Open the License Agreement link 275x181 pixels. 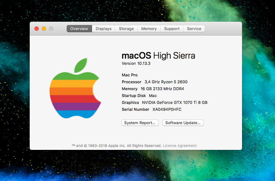(x=180, y=146)
